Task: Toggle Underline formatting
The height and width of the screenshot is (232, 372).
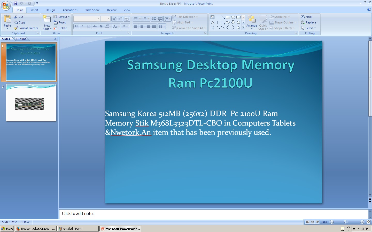Action: pyautogui.click(x=88, y=26)
